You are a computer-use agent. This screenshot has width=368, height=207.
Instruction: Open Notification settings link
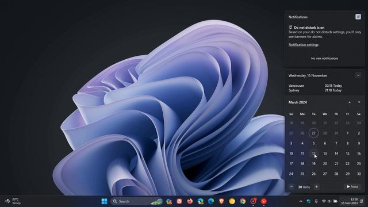(304, 45)
